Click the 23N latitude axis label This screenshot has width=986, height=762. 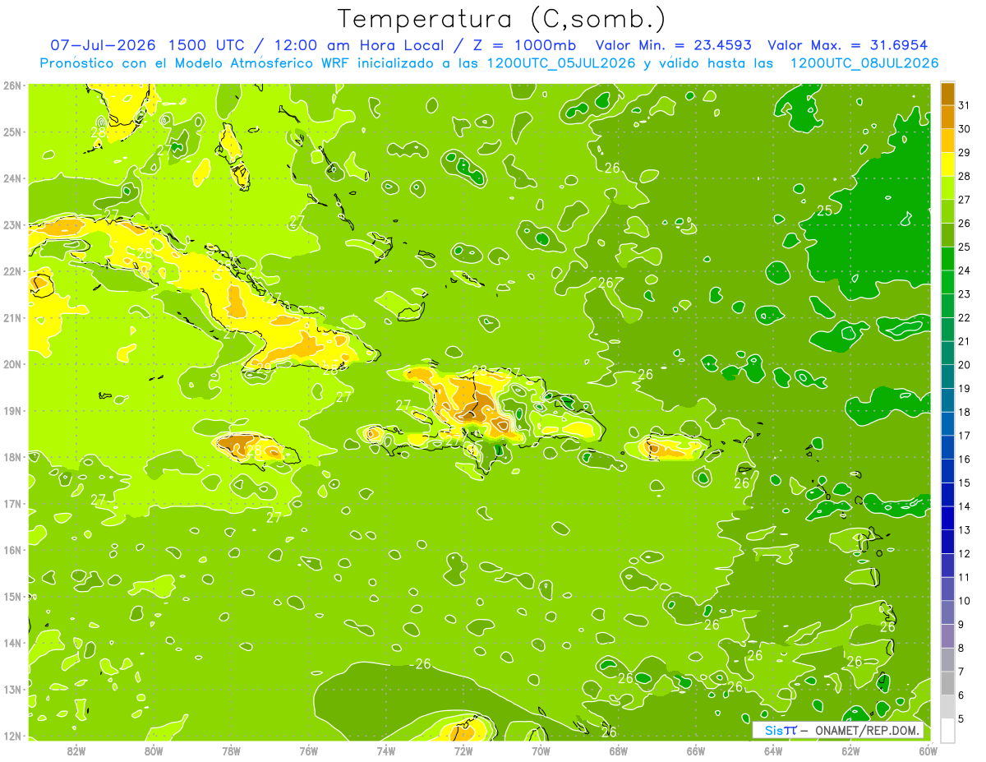tap(12, 224)
